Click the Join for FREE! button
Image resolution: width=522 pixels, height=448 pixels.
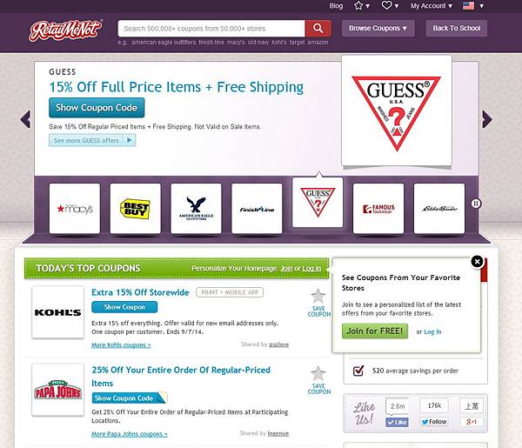click(x=374, y=331)
